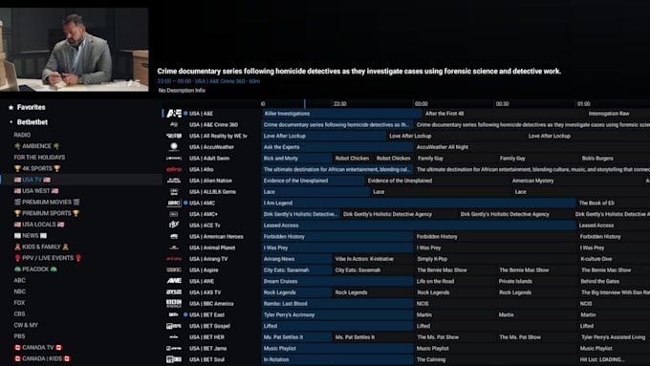Click the Favorites star icon
The image size is (650, 366).
click(11, 107)
